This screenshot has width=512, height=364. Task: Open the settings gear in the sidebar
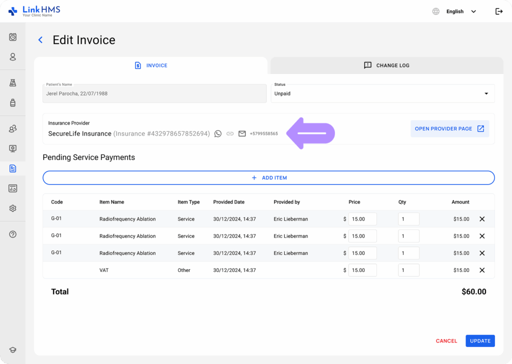(13, 208)
